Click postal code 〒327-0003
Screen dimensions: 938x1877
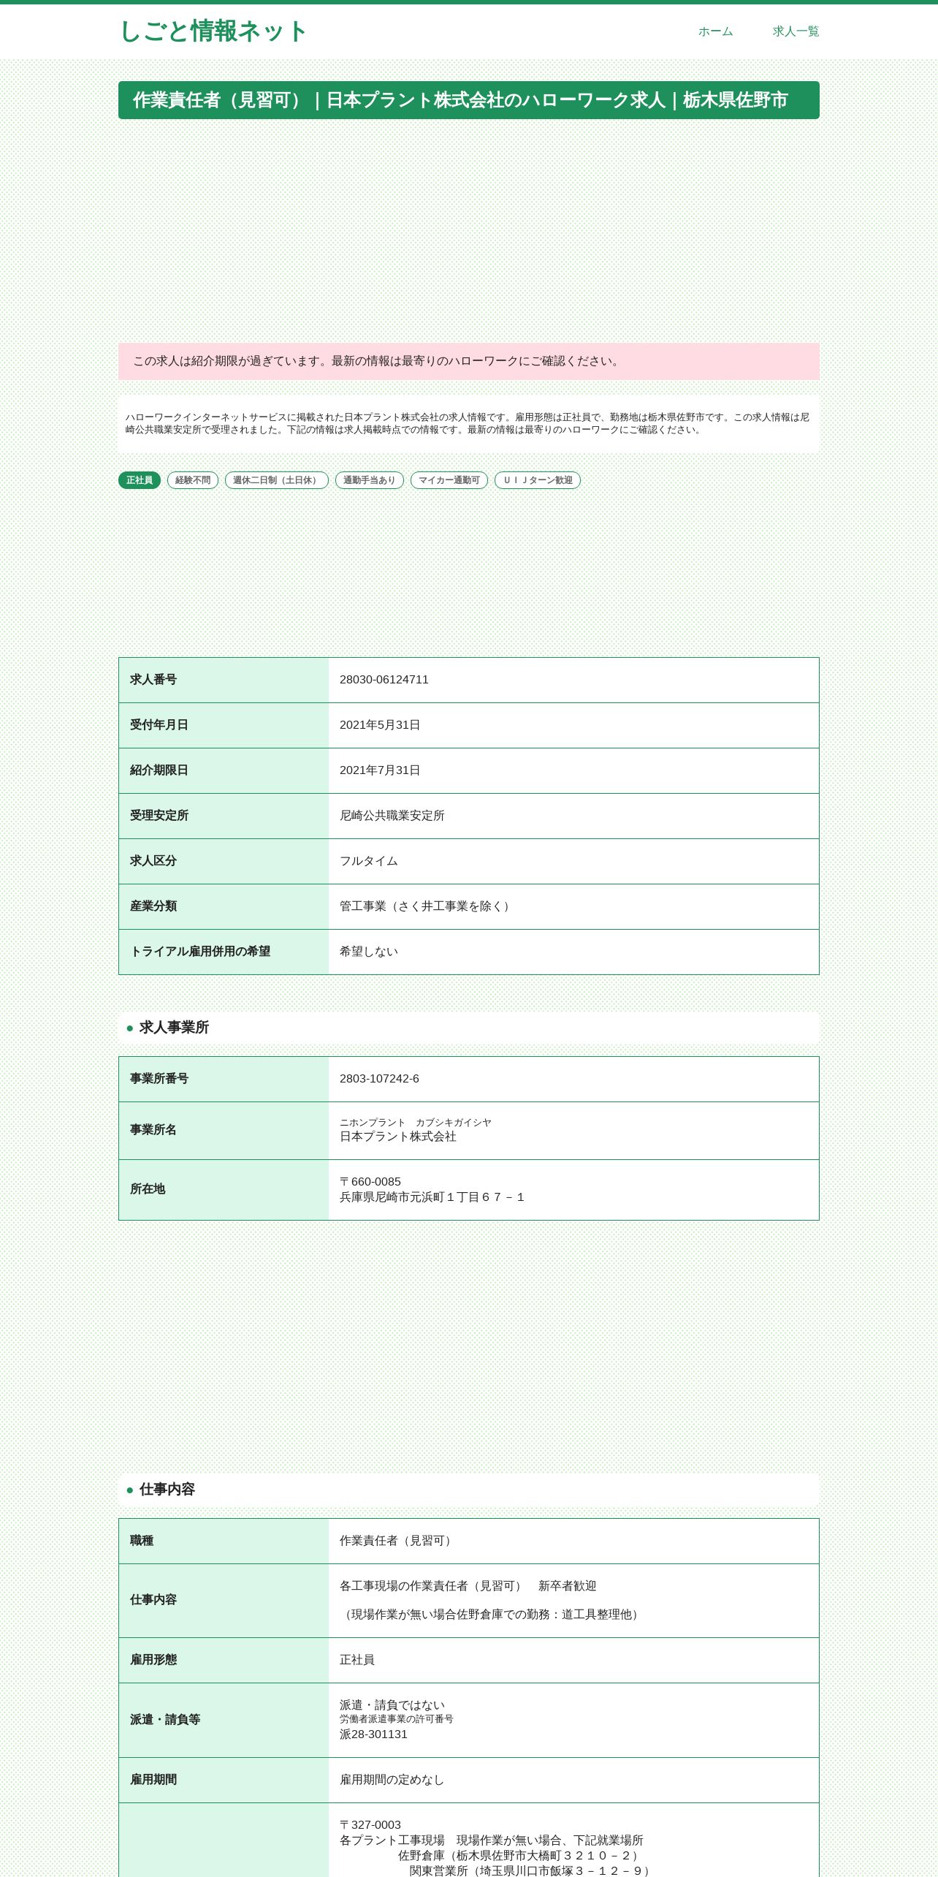point(370,1825)
